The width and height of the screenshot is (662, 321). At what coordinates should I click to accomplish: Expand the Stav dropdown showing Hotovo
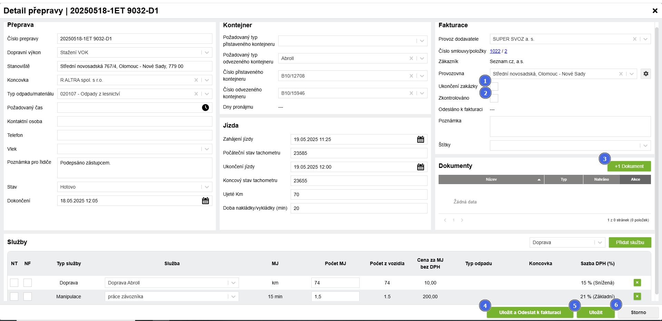click(x=207, y=187)
